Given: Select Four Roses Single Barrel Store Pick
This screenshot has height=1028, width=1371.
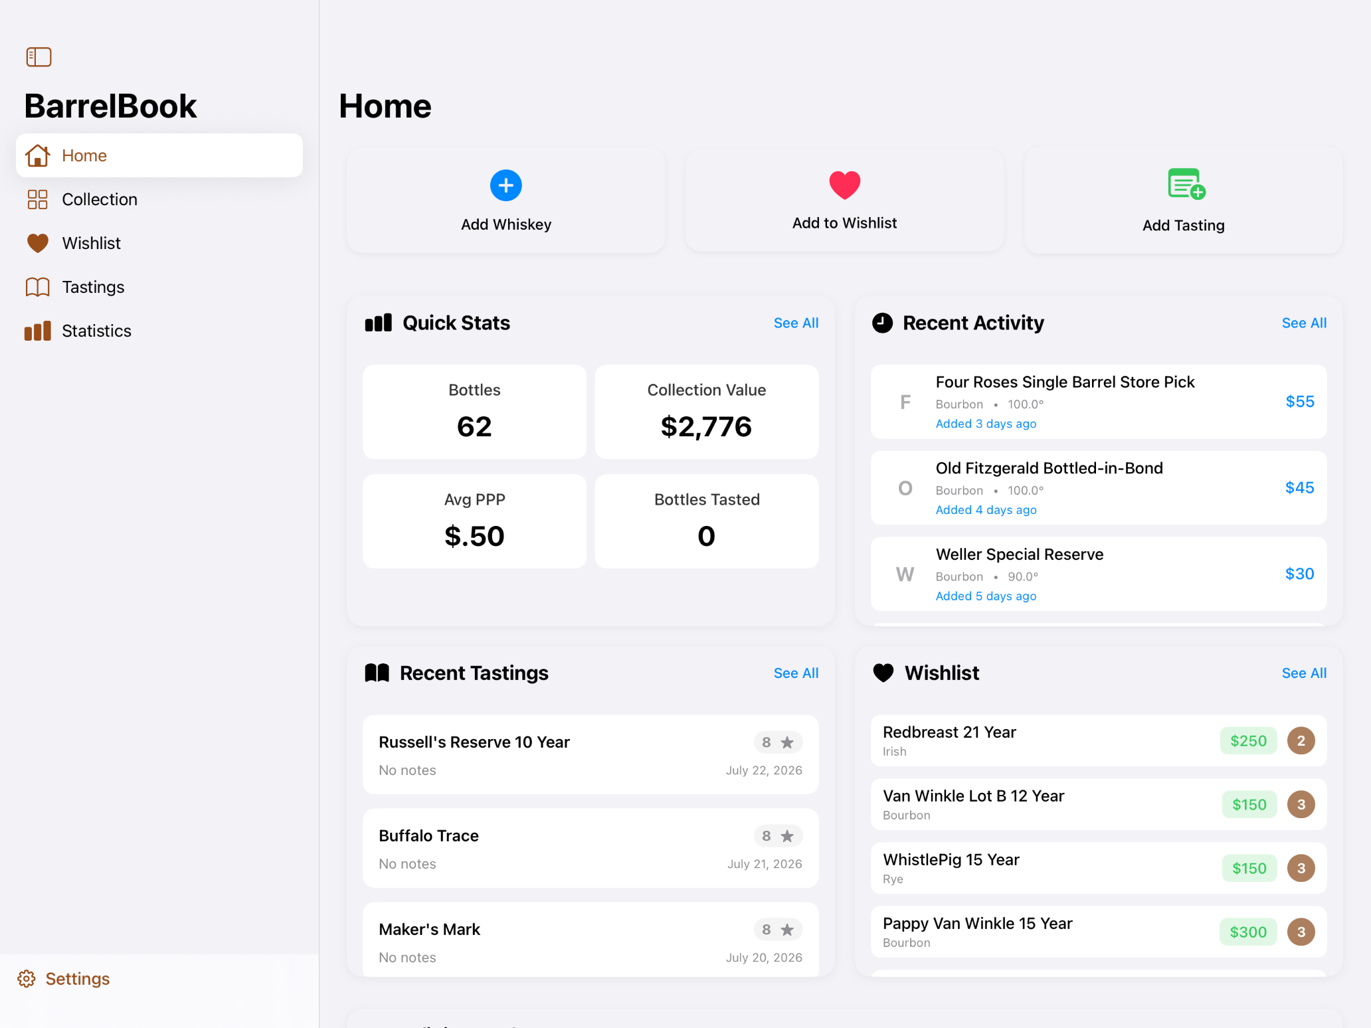Looking at the screenshot, I should [1099, 402].
